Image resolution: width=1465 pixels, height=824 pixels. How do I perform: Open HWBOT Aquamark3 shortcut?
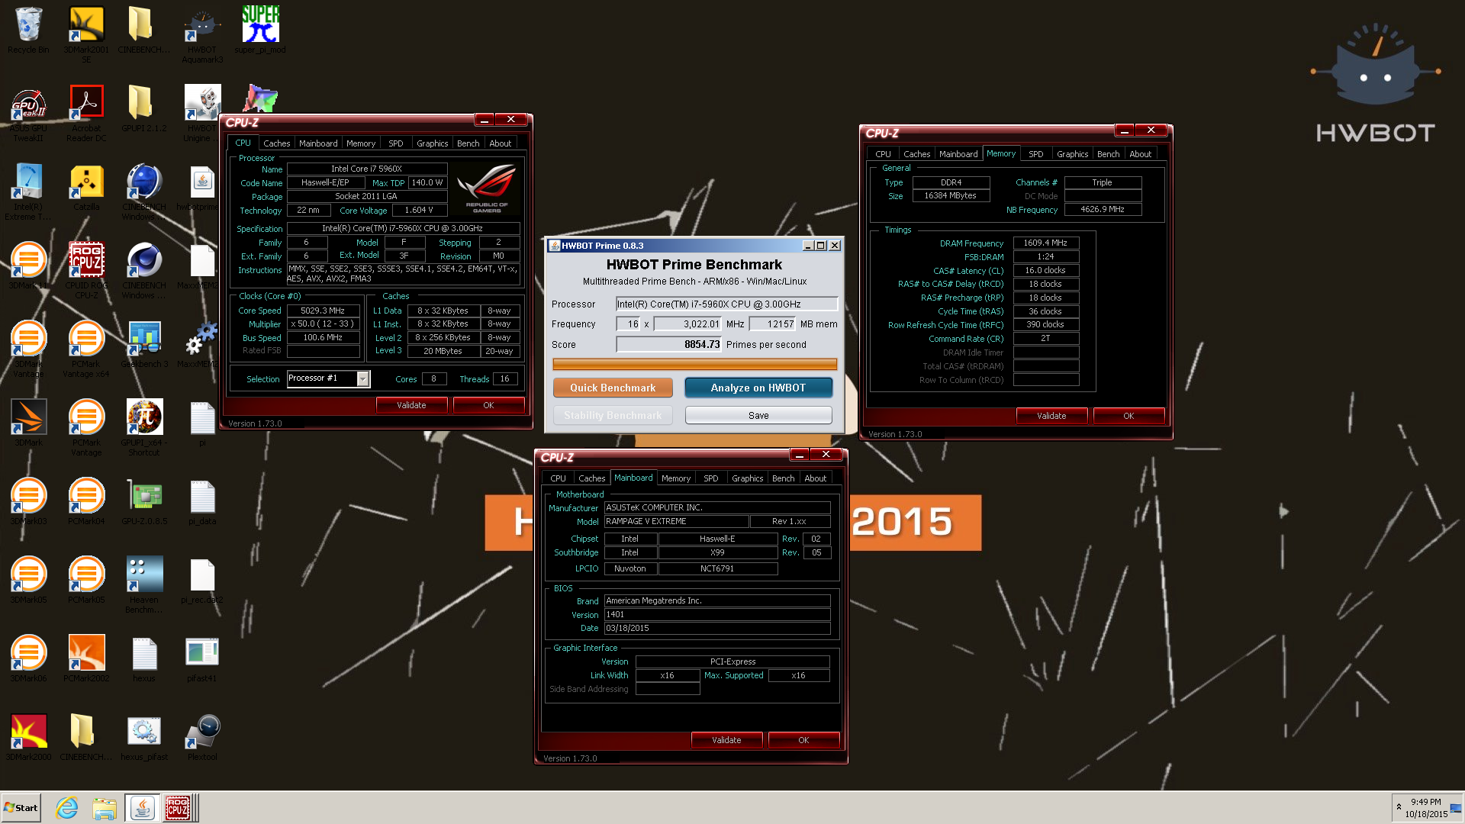click(202, 34)
